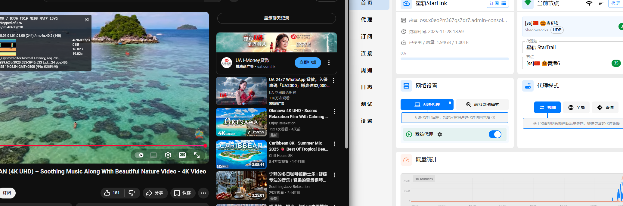The height and width of the screenshot is (206, 623).
Task: Open YouTube player settings gear
Action: pyautogui.click(x=168, y=155)
